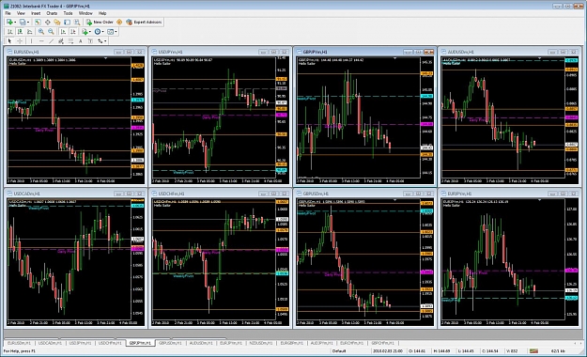Open the Tools menu
The width and height of the screenshot is (587, 357).
click(x=68, y=13)
